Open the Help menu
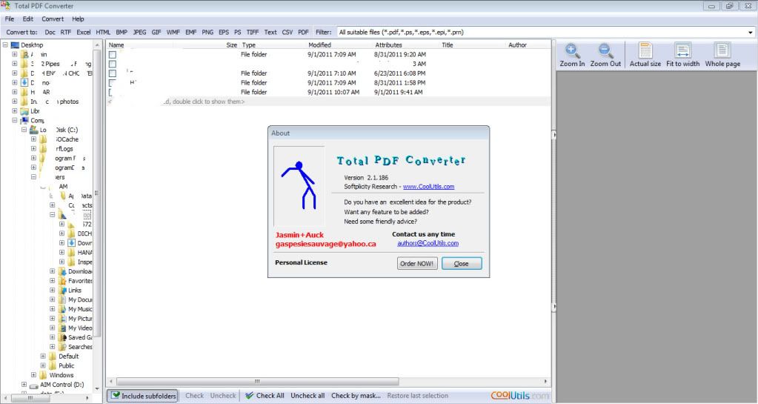758x404 pixels. (x=78, y=19)
